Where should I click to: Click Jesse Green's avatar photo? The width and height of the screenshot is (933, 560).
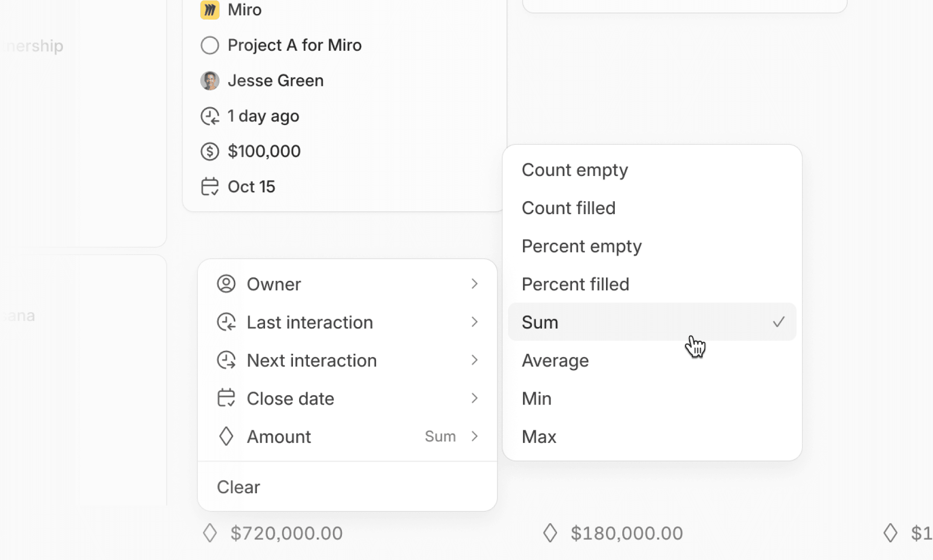click(x=209, y=81)
